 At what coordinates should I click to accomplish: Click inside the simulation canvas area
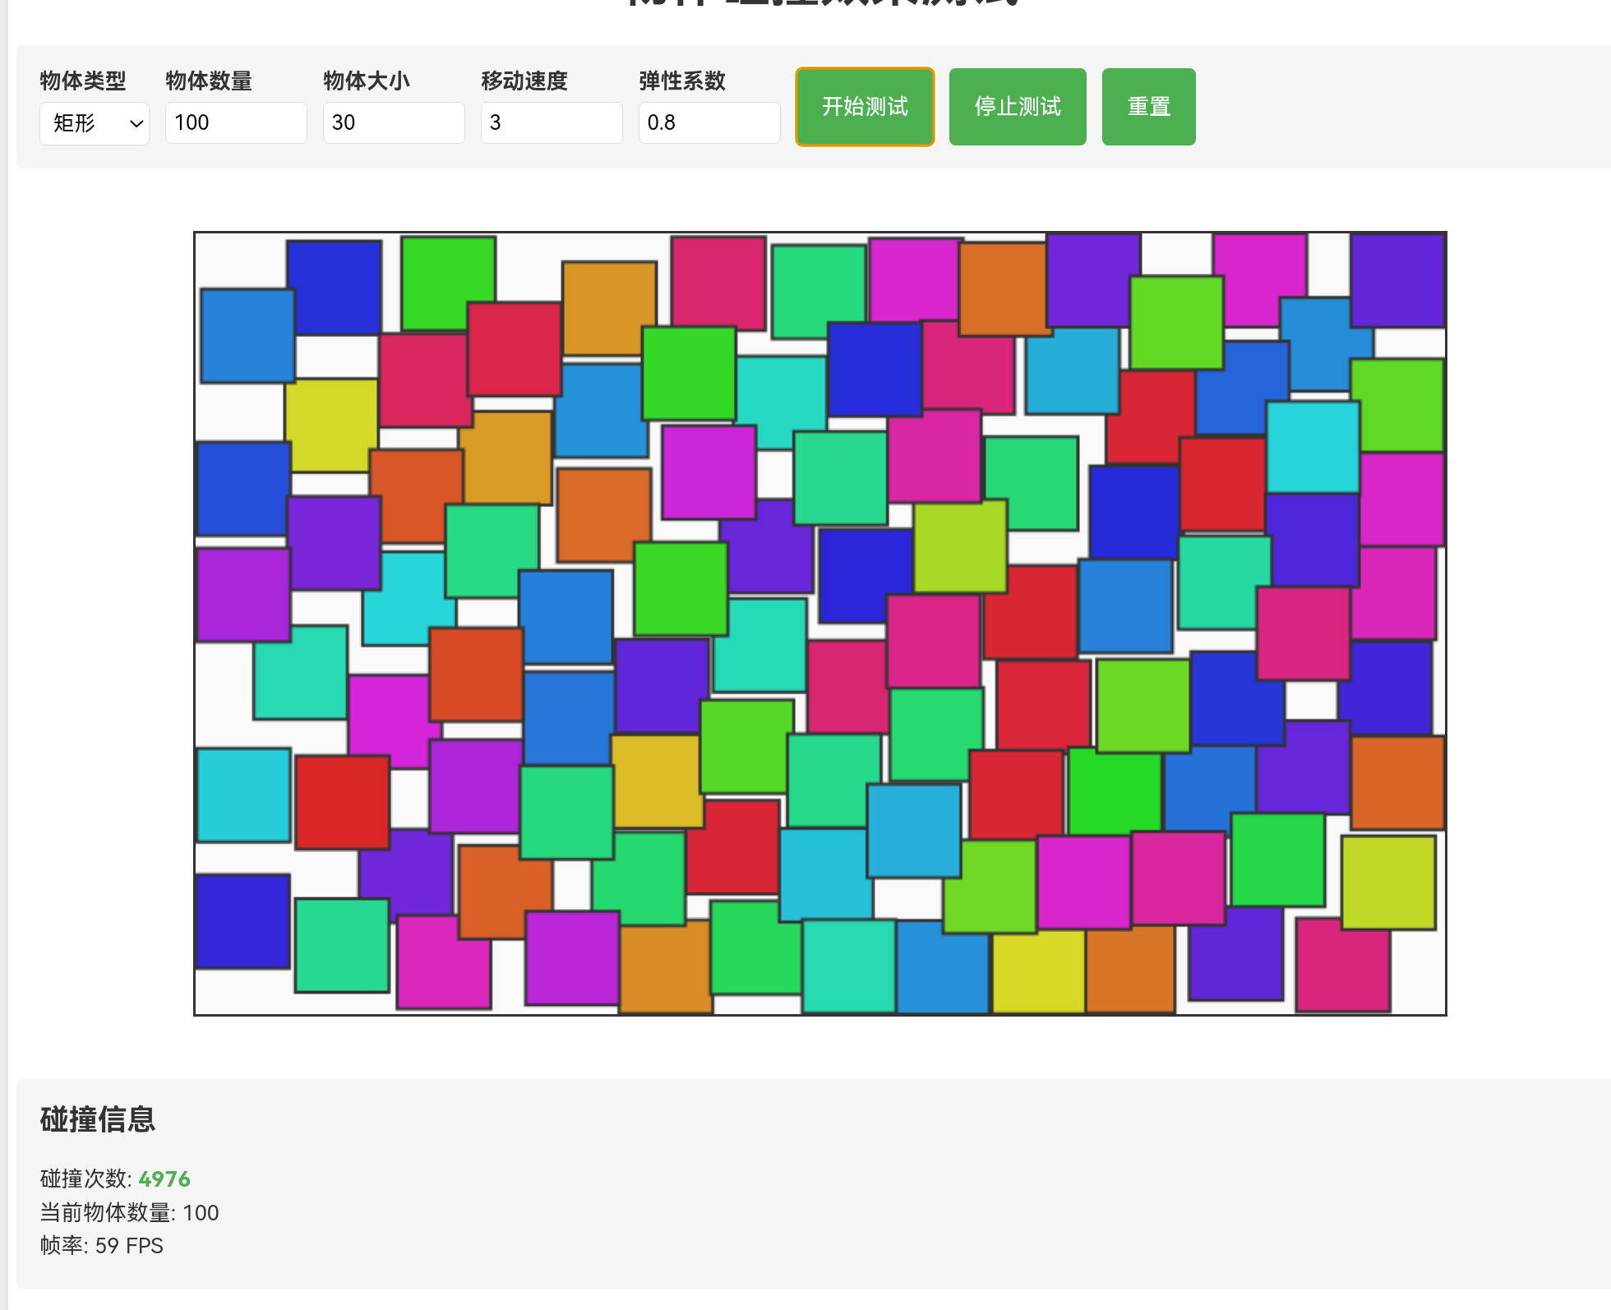[819, 623]
